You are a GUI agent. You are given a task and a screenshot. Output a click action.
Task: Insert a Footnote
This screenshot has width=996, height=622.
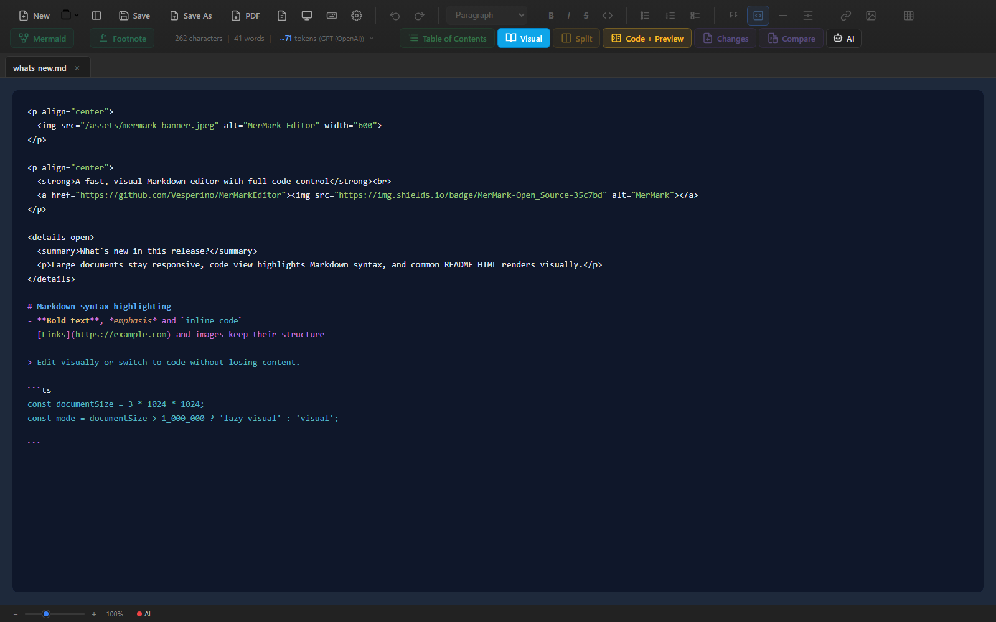tap(122, 39)
